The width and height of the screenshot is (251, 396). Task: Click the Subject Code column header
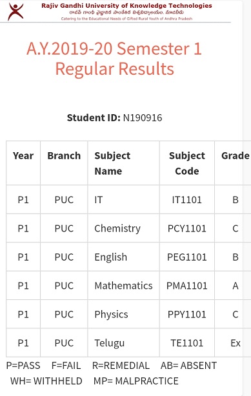186,163
